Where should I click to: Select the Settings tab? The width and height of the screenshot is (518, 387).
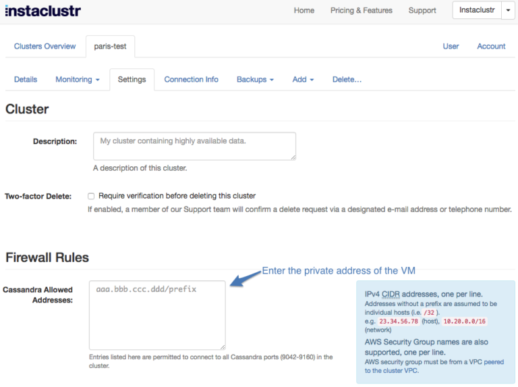pyautogui.click(x=132, y=80)
